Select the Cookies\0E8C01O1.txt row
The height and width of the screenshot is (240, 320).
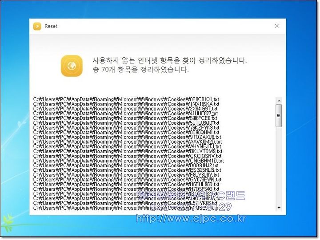pos(126,99)
